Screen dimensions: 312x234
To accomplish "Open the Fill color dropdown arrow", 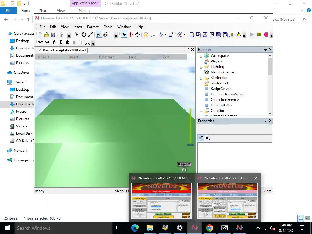I will [x=166, y=35].
